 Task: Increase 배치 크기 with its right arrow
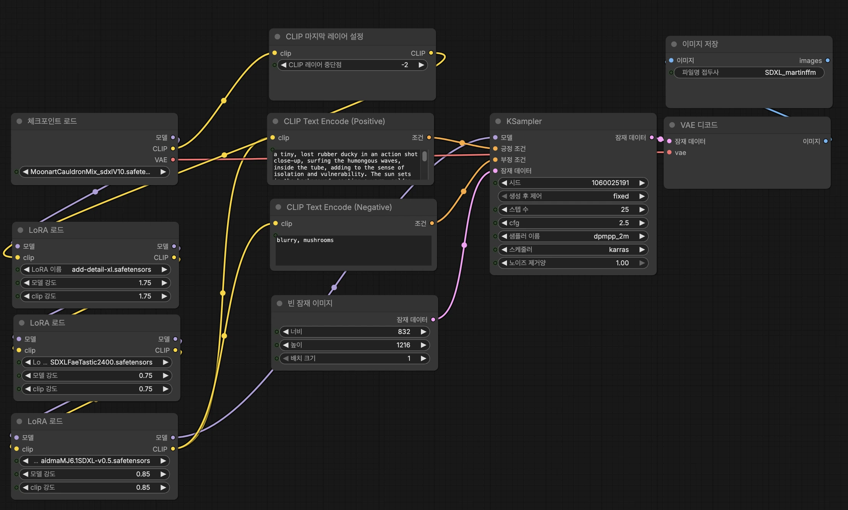click(x=423, y=358)
